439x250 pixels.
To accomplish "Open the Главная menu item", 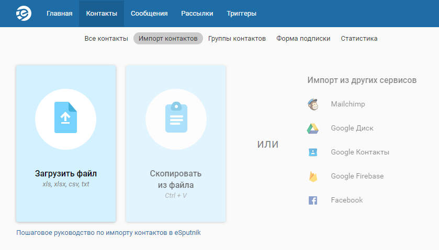I will pos(59,14).
